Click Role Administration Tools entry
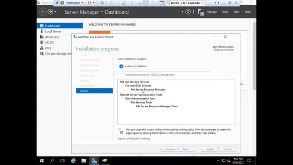This screenshot has width=293, height=165. tap(141, 99)
